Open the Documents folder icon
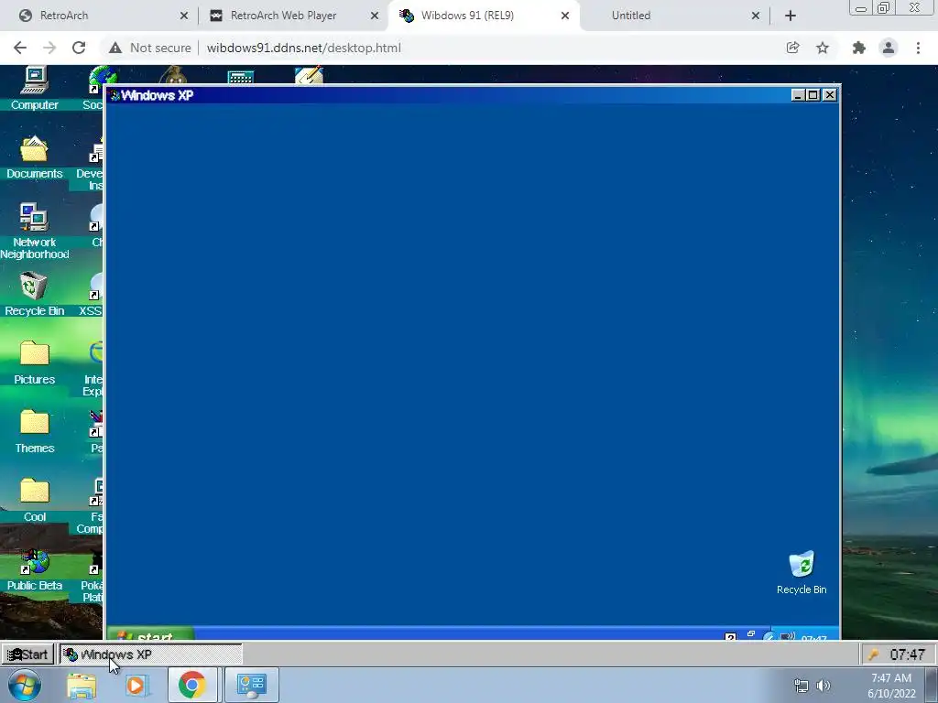Screen dimensions: 938x703 tap(34, 157)
